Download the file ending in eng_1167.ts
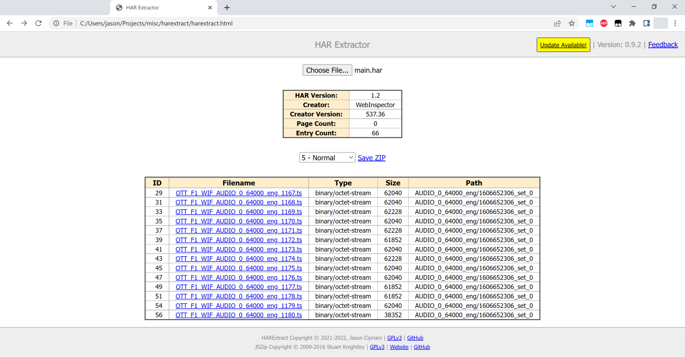Screen dimensions: 685x357 (x=239, y=193)
